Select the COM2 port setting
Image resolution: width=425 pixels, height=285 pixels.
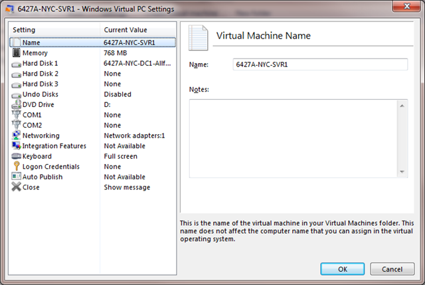tap(33, 126)
